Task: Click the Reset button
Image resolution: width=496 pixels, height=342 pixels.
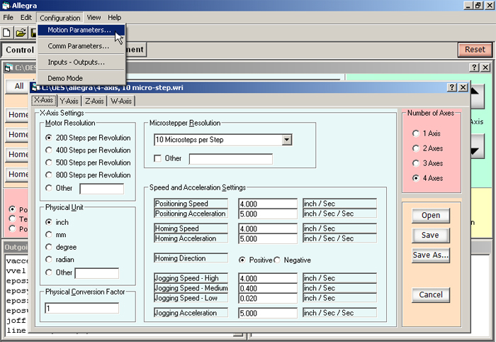Action: 475,50
